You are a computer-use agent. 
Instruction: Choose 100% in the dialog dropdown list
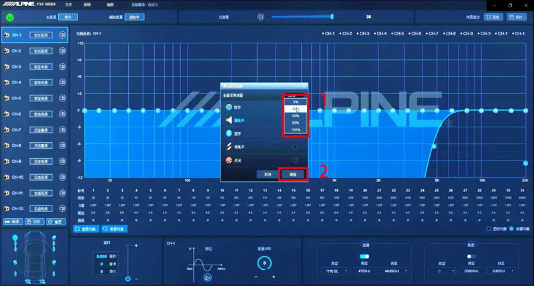tap(295, 130)
